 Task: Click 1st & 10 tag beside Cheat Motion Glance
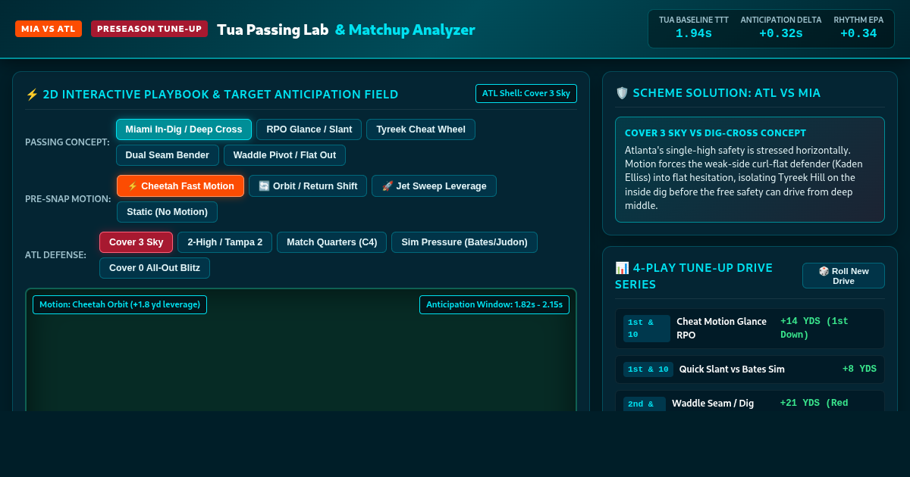647,329
